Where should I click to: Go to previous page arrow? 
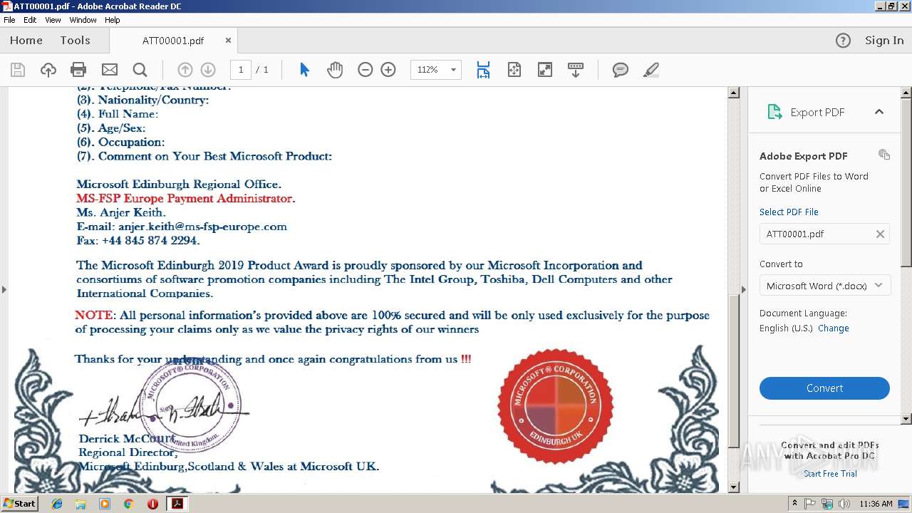185,70
